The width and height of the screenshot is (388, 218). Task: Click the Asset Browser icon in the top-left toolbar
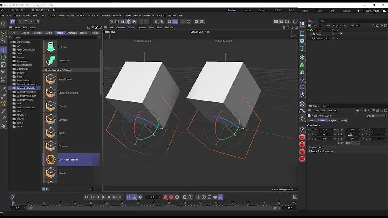(x=12, y=21)
